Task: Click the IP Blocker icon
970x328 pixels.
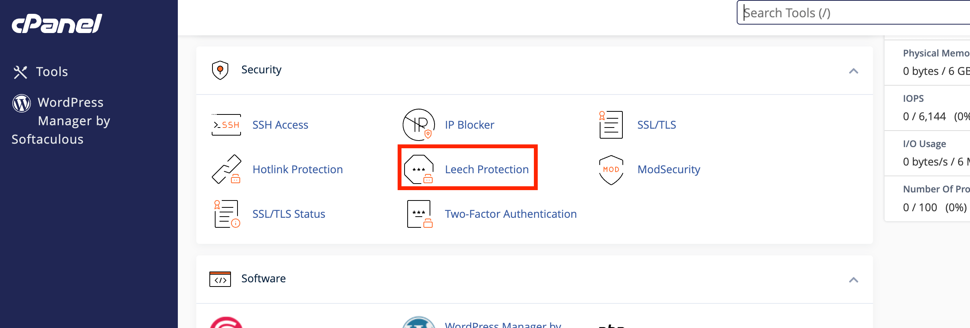Action: pos(419,125)
